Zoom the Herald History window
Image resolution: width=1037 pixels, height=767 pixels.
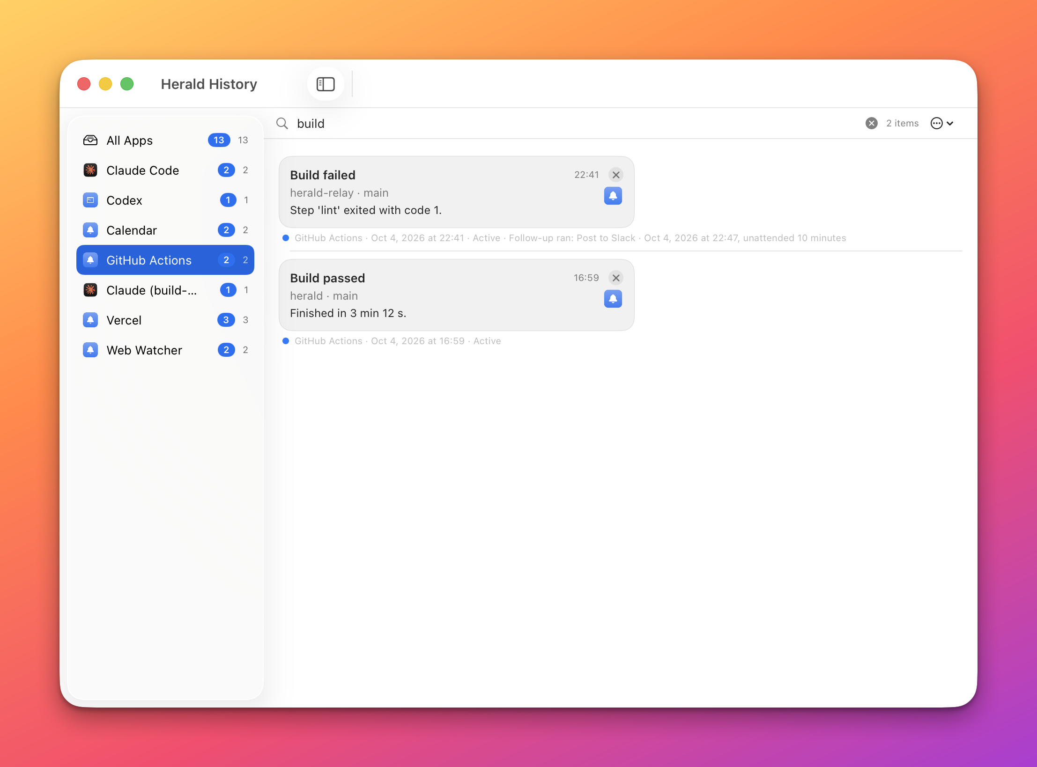pos(127,84)
